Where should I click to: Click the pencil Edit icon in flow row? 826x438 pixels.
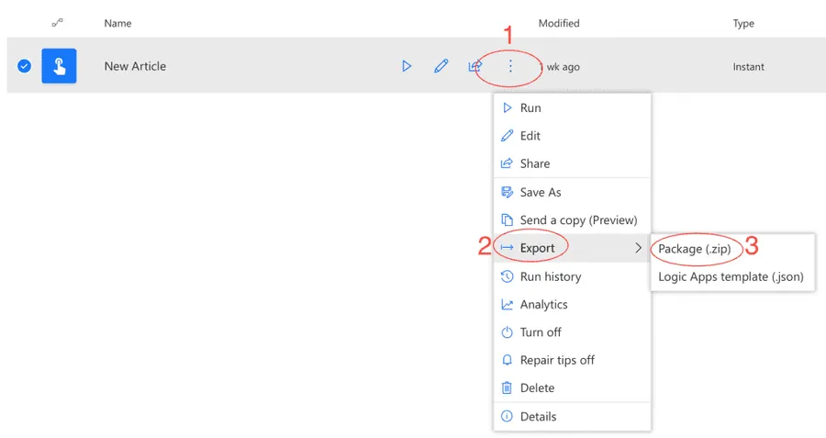441,66
